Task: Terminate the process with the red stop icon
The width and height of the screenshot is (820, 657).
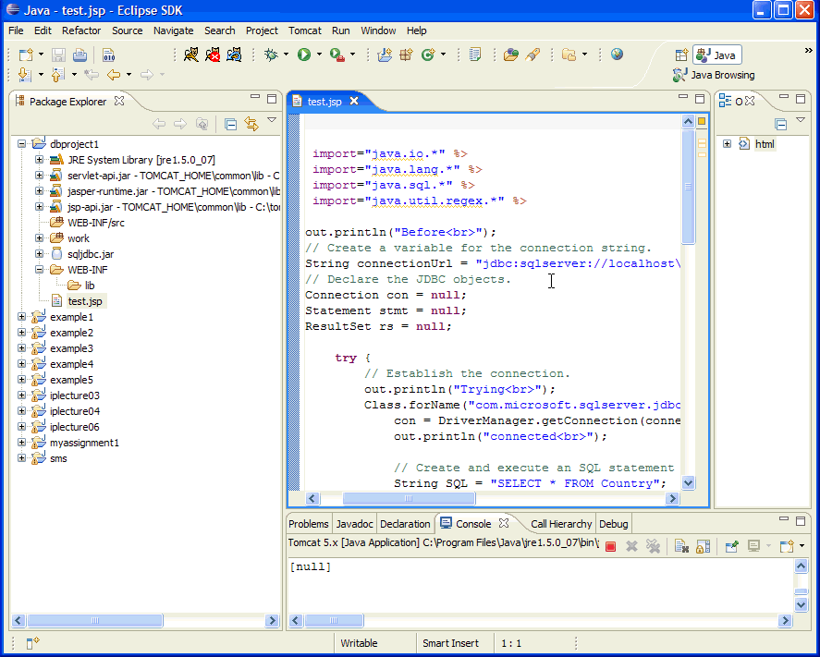Action: coord(610,546)
